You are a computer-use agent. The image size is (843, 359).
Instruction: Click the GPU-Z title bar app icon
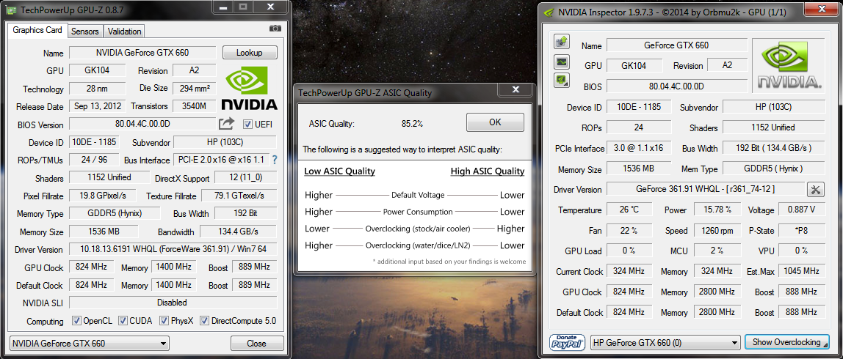pyautogui.click(x=12, y=9)
